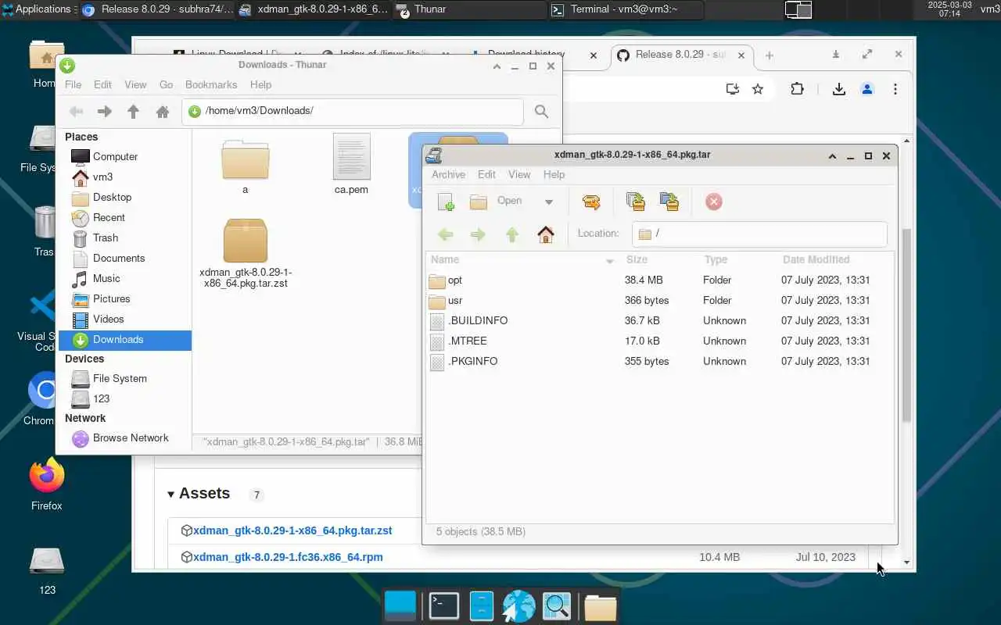Open Thunar Go menu
This screenshot has width=1001, height=625.
coord(166,84)
